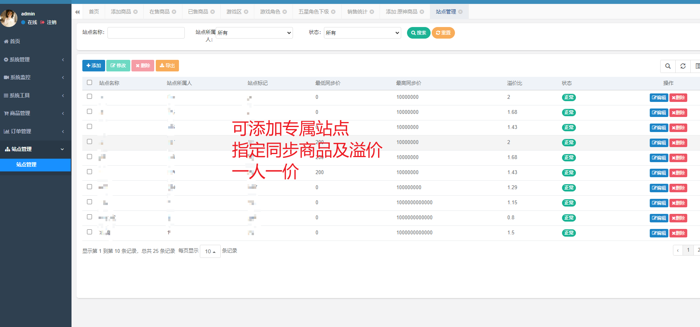Click the admin avatar picture
This screenshot has width=700, height=327.
click(9, 18)
